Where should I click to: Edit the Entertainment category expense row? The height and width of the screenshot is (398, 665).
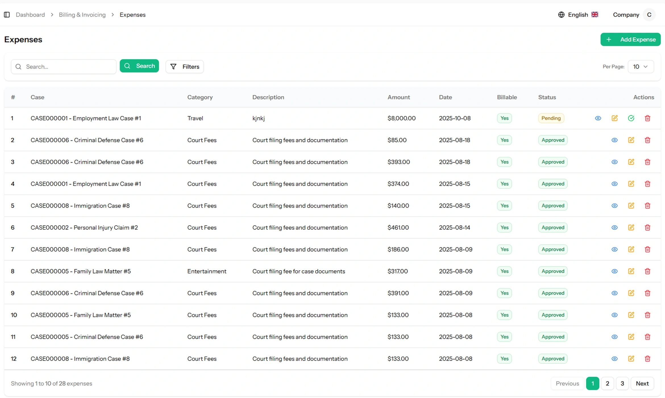tap(631, 271)
